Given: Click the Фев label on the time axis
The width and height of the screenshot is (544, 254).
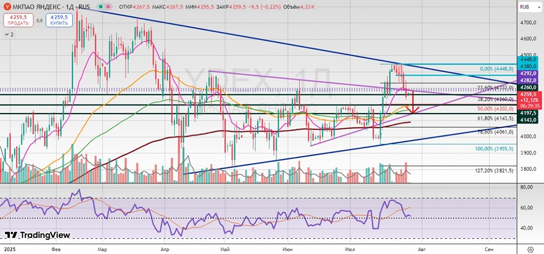Looking at the screenshot, I should point(55,249).
